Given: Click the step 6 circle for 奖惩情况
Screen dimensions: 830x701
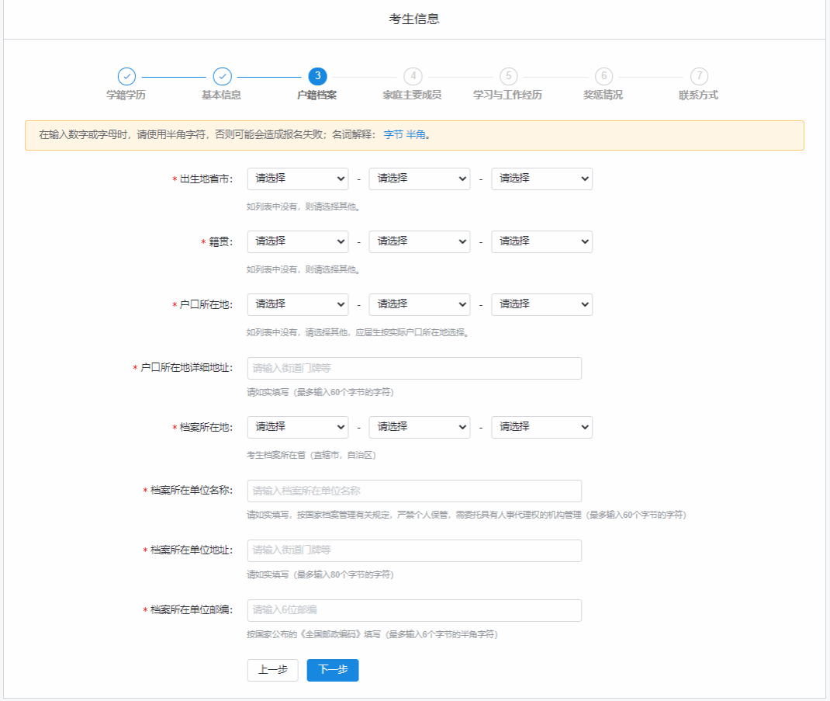Looking at the screenshot, I should (x=603, y=76).
